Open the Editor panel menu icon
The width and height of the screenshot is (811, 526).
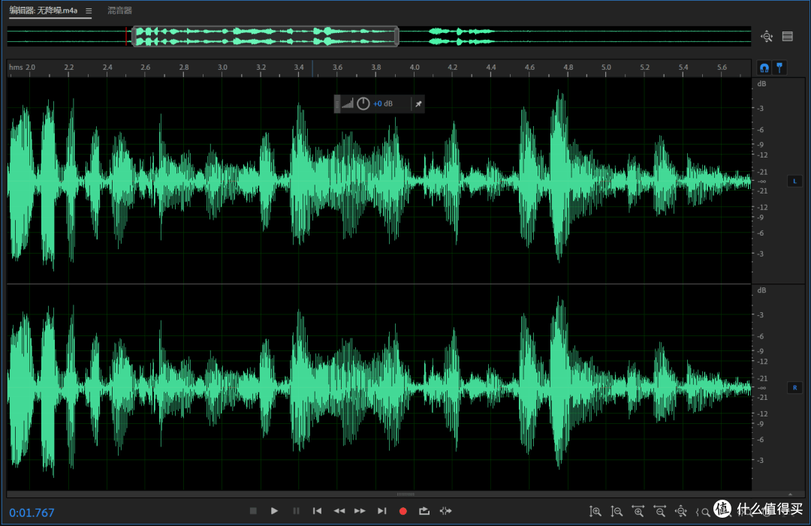tap(89, 11)
